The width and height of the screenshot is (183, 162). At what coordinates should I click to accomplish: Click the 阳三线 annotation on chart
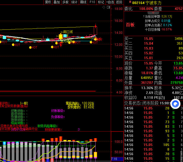coord(67,32)
